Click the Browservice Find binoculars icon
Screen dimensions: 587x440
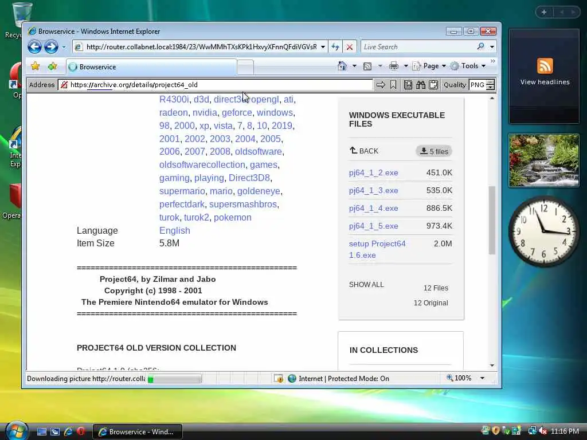(421, 85)
